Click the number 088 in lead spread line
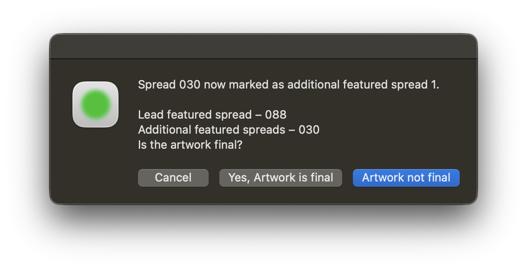The height and width of the screenshot is (270, 527). point(275,115)
